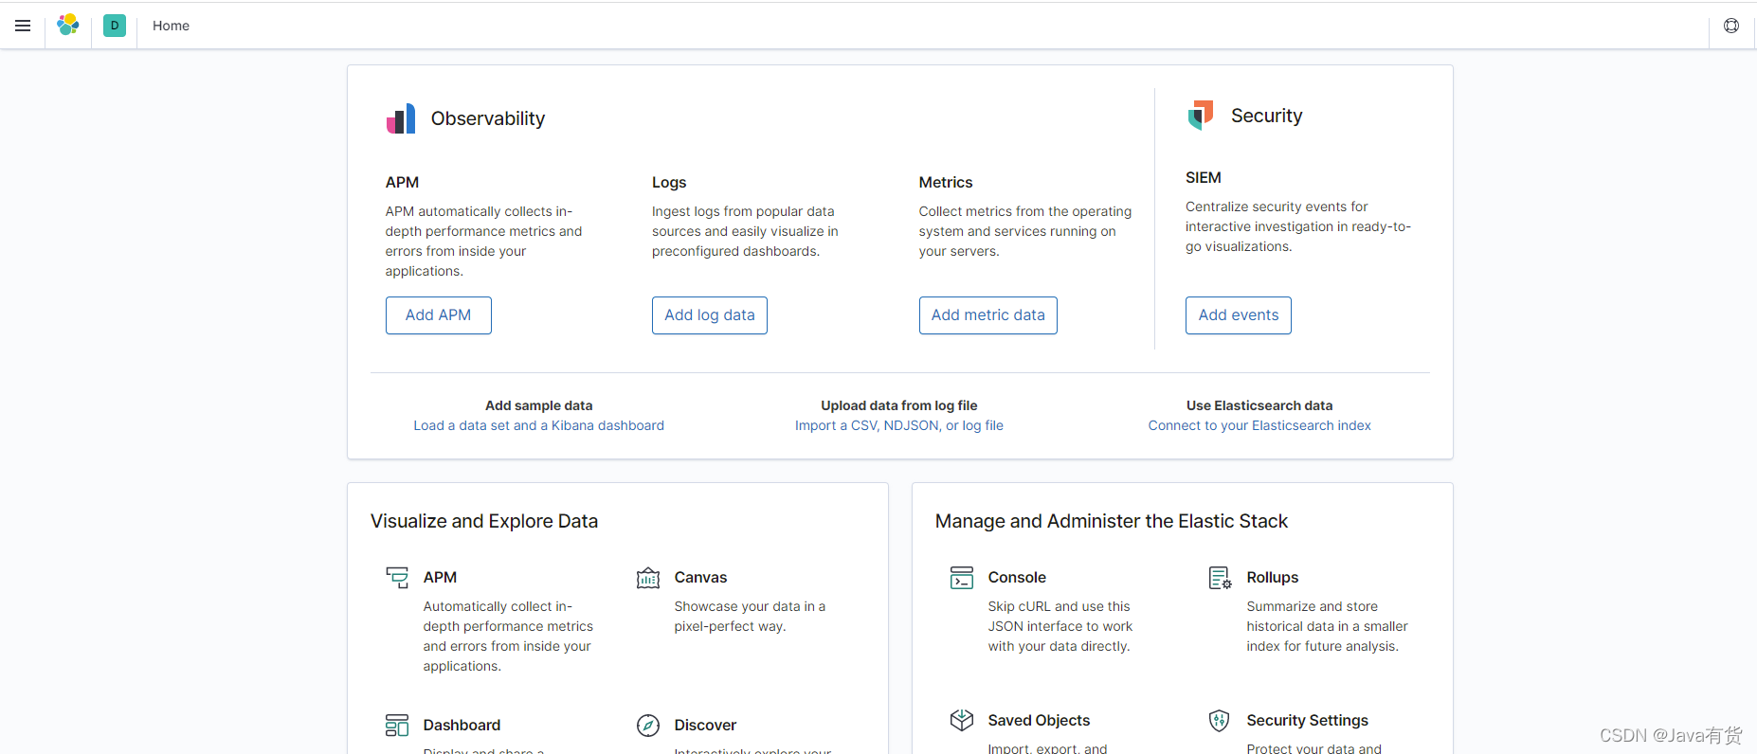Click the Logs heading in Observability
1757x754 pixels.
669,182
